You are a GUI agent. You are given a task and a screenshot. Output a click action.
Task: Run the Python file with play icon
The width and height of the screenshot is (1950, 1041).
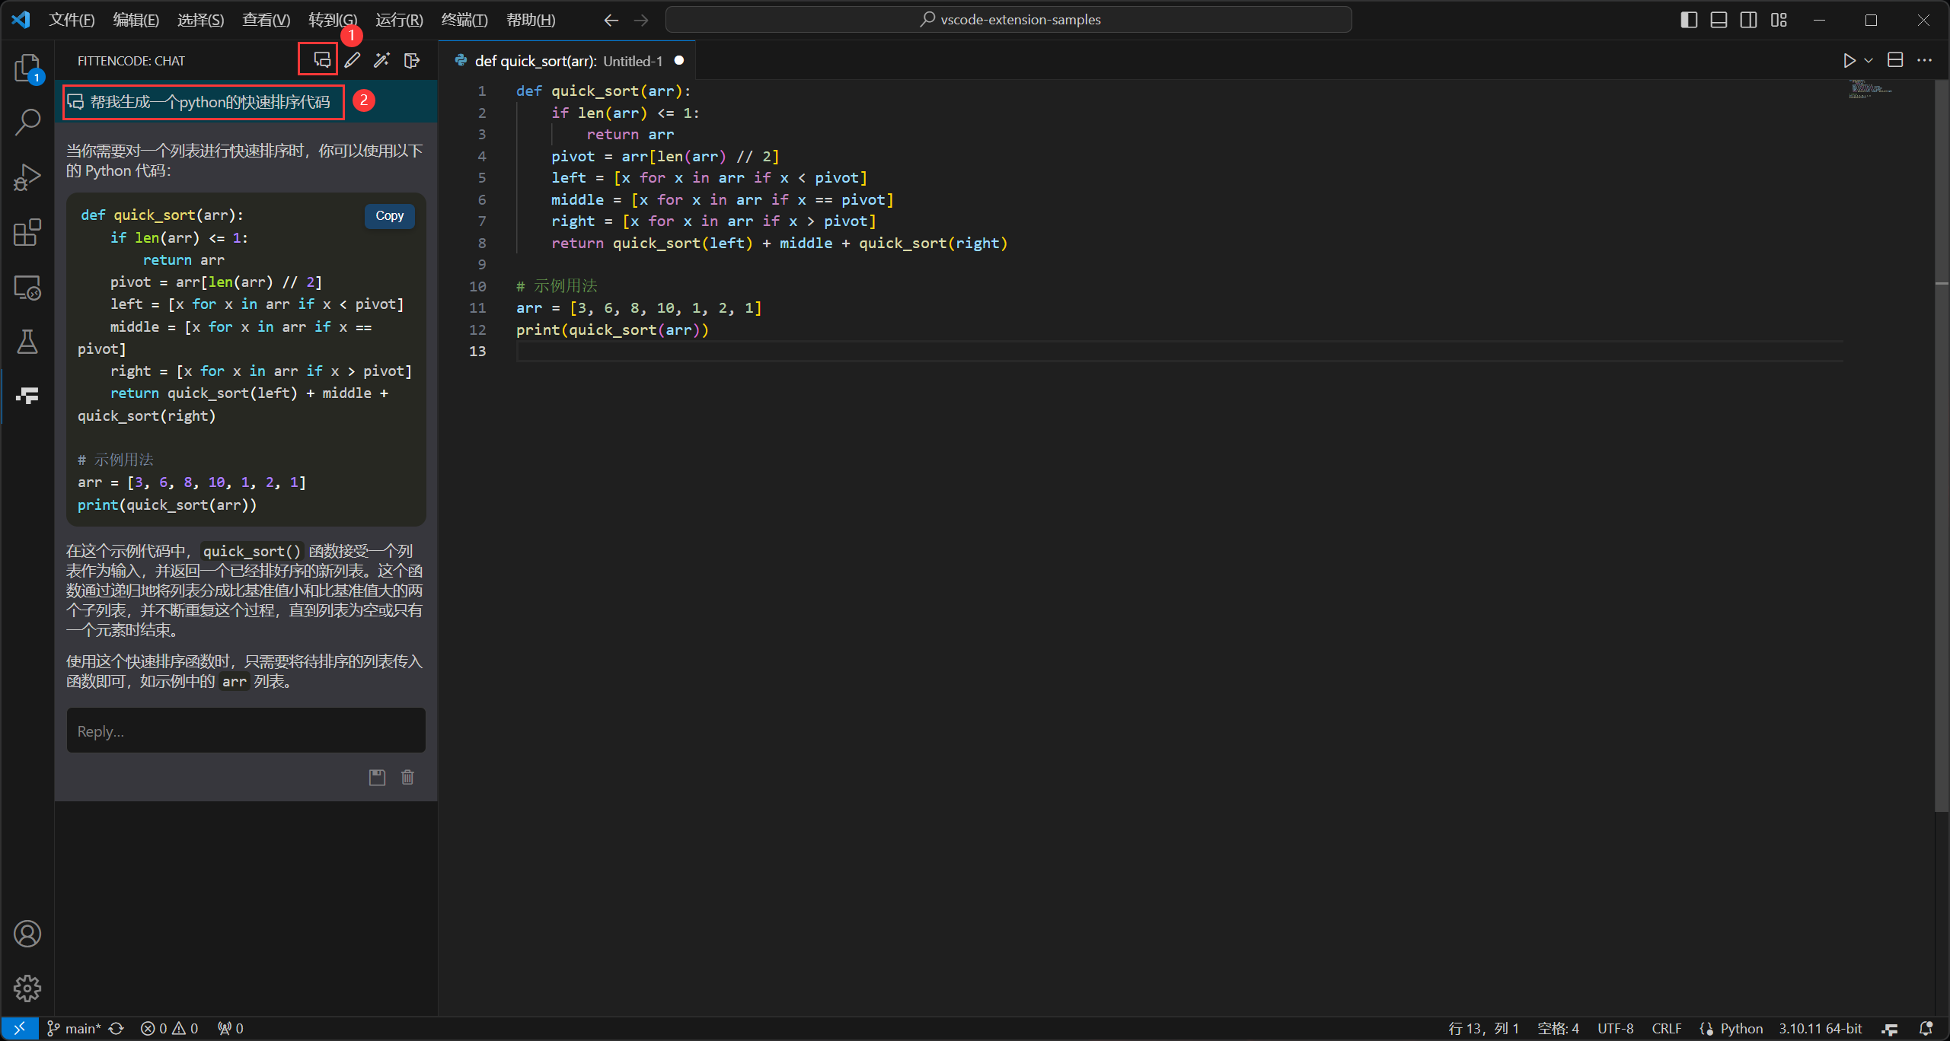click(1849, 60)
